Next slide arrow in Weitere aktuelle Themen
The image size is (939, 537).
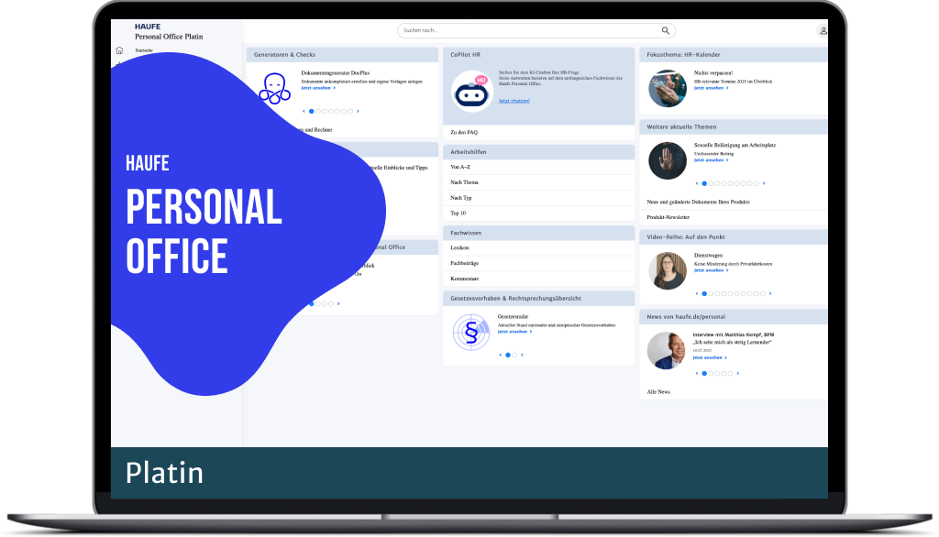click(x=764, y=184)
